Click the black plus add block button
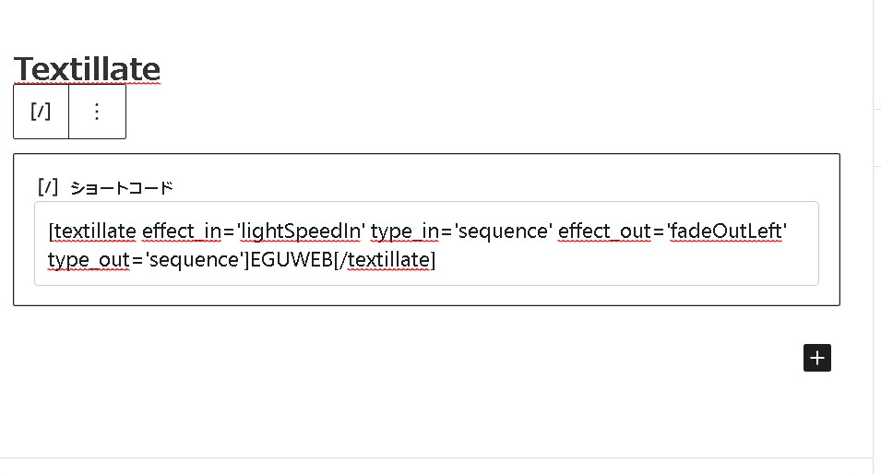The height and width of the screenshot is (474, 881). [816, 358]
